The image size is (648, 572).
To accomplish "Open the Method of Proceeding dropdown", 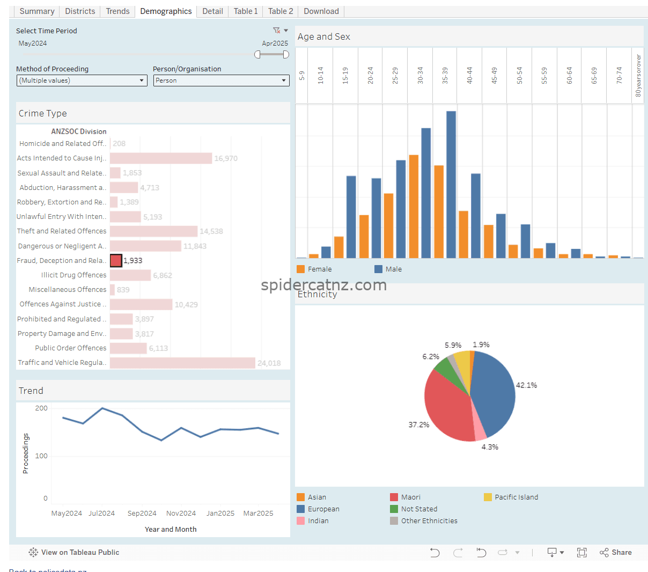I will (82, 80).
